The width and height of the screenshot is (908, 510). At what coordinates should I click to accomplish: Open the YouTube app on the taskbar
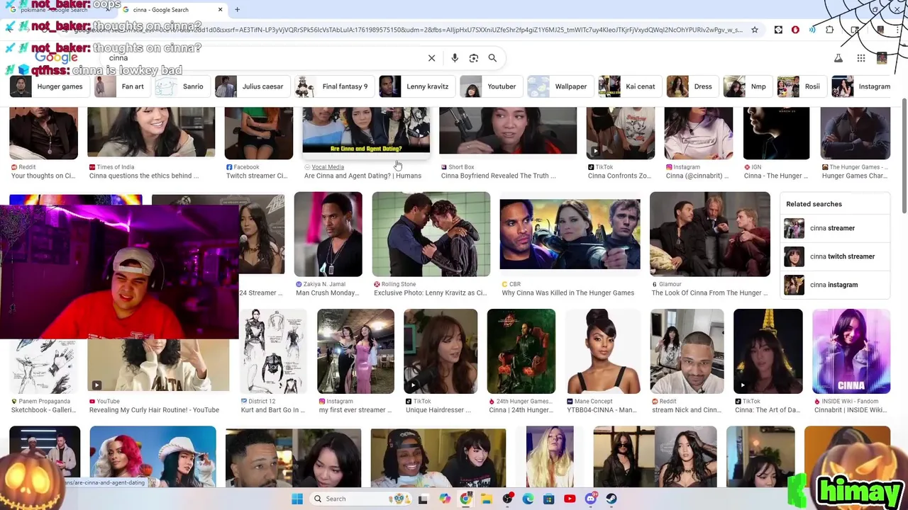570,499
